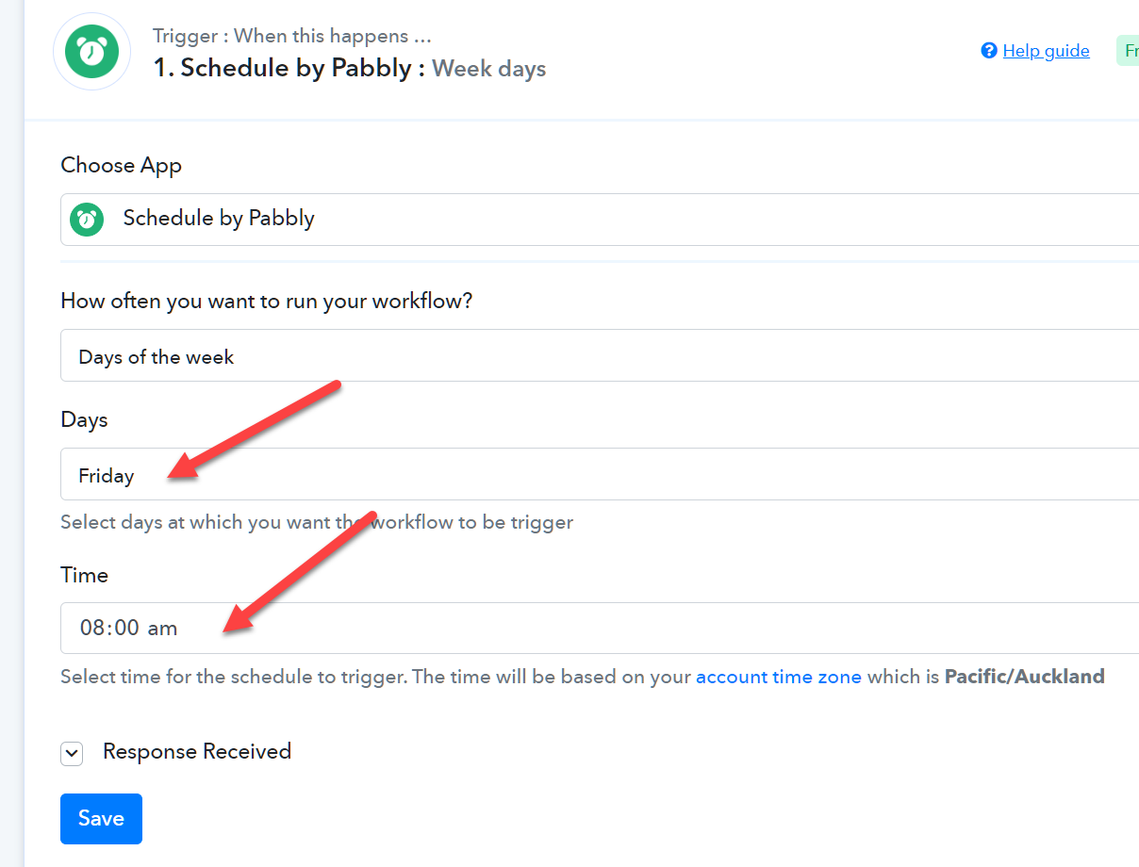Open the Days of the week frequency dropdown
The height and width of the screenshot is (867, 1139).
[600, 355]
